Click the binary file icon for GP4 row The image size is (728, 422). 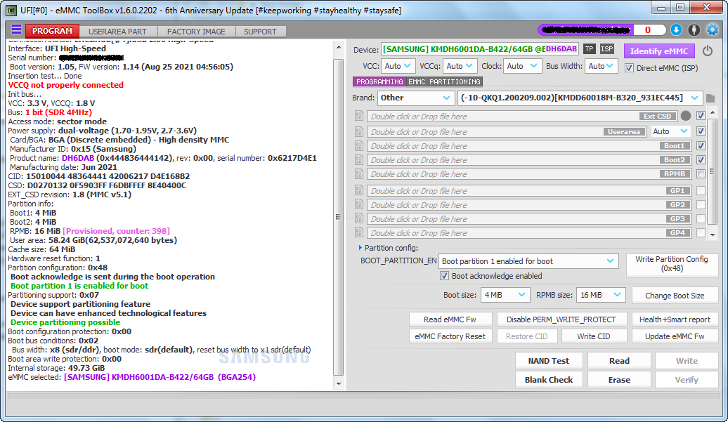click(x=359, y=233)
